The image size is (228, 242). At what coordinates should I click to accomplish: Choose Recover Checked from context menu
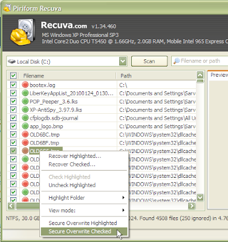(84, 164)
